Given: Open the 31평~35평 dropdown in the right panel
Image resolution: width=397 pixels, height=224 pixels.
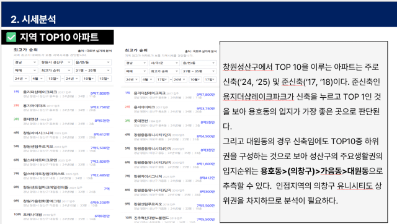Looking at the screenshot, I should (199, 71).
